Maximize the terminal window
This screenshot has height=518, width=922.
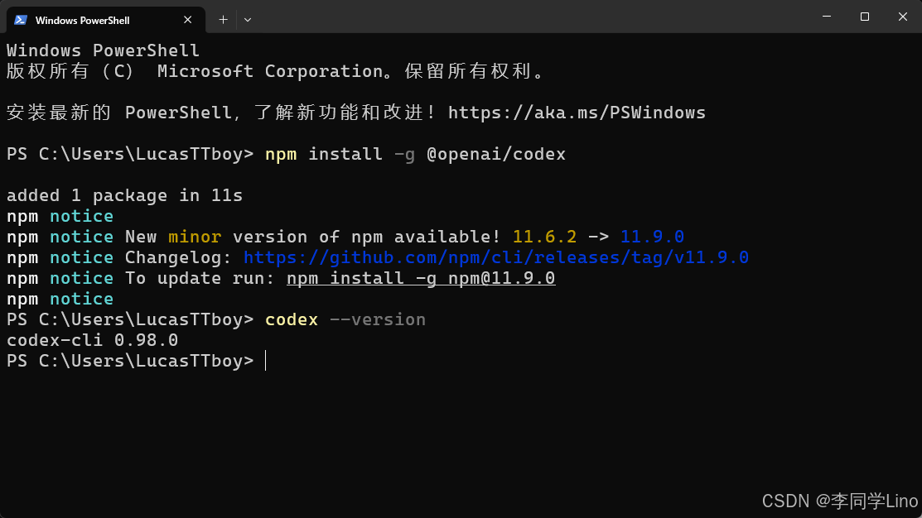pyautogui.click(x=864, y=17)
